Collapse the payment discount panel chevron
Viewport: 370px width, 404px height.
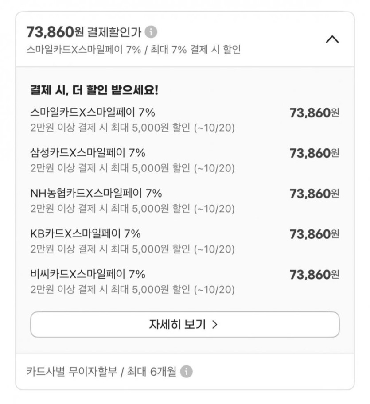click(332, 39)
